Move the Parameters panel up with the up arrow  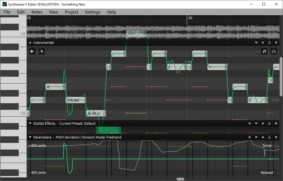pyautogui.click(x=263, y=137)
